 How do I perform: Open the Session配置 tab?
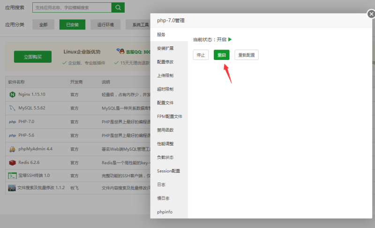pos(168,171)
